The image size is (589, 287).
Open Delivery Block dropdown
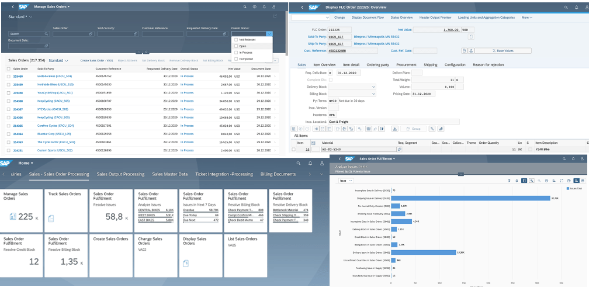[x=373, y=87]
